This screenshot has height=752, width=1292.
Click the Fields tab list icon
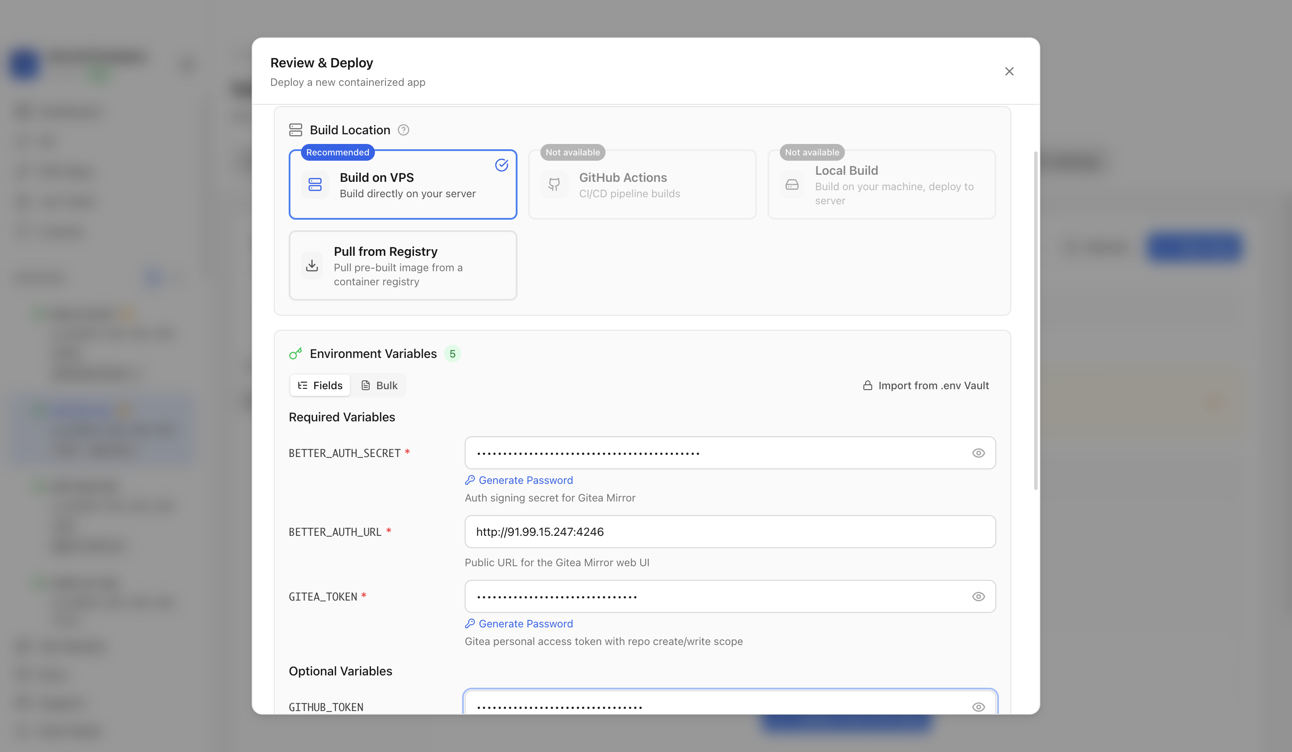click(302, 386)
